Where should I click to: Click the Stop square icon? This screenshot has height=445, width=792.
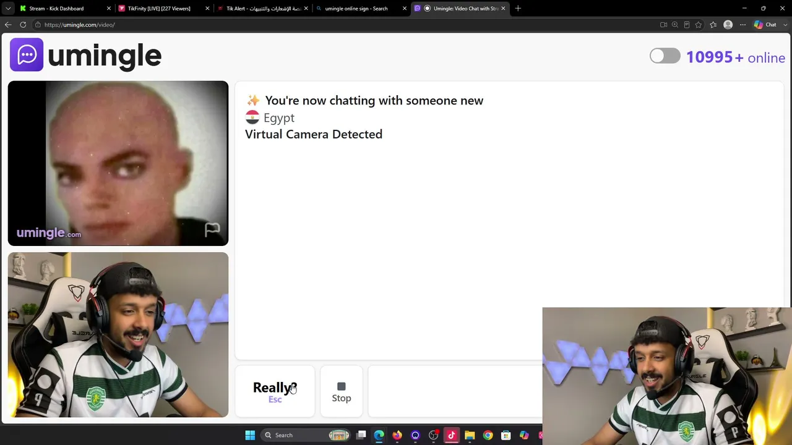click(x=342, y=386)
